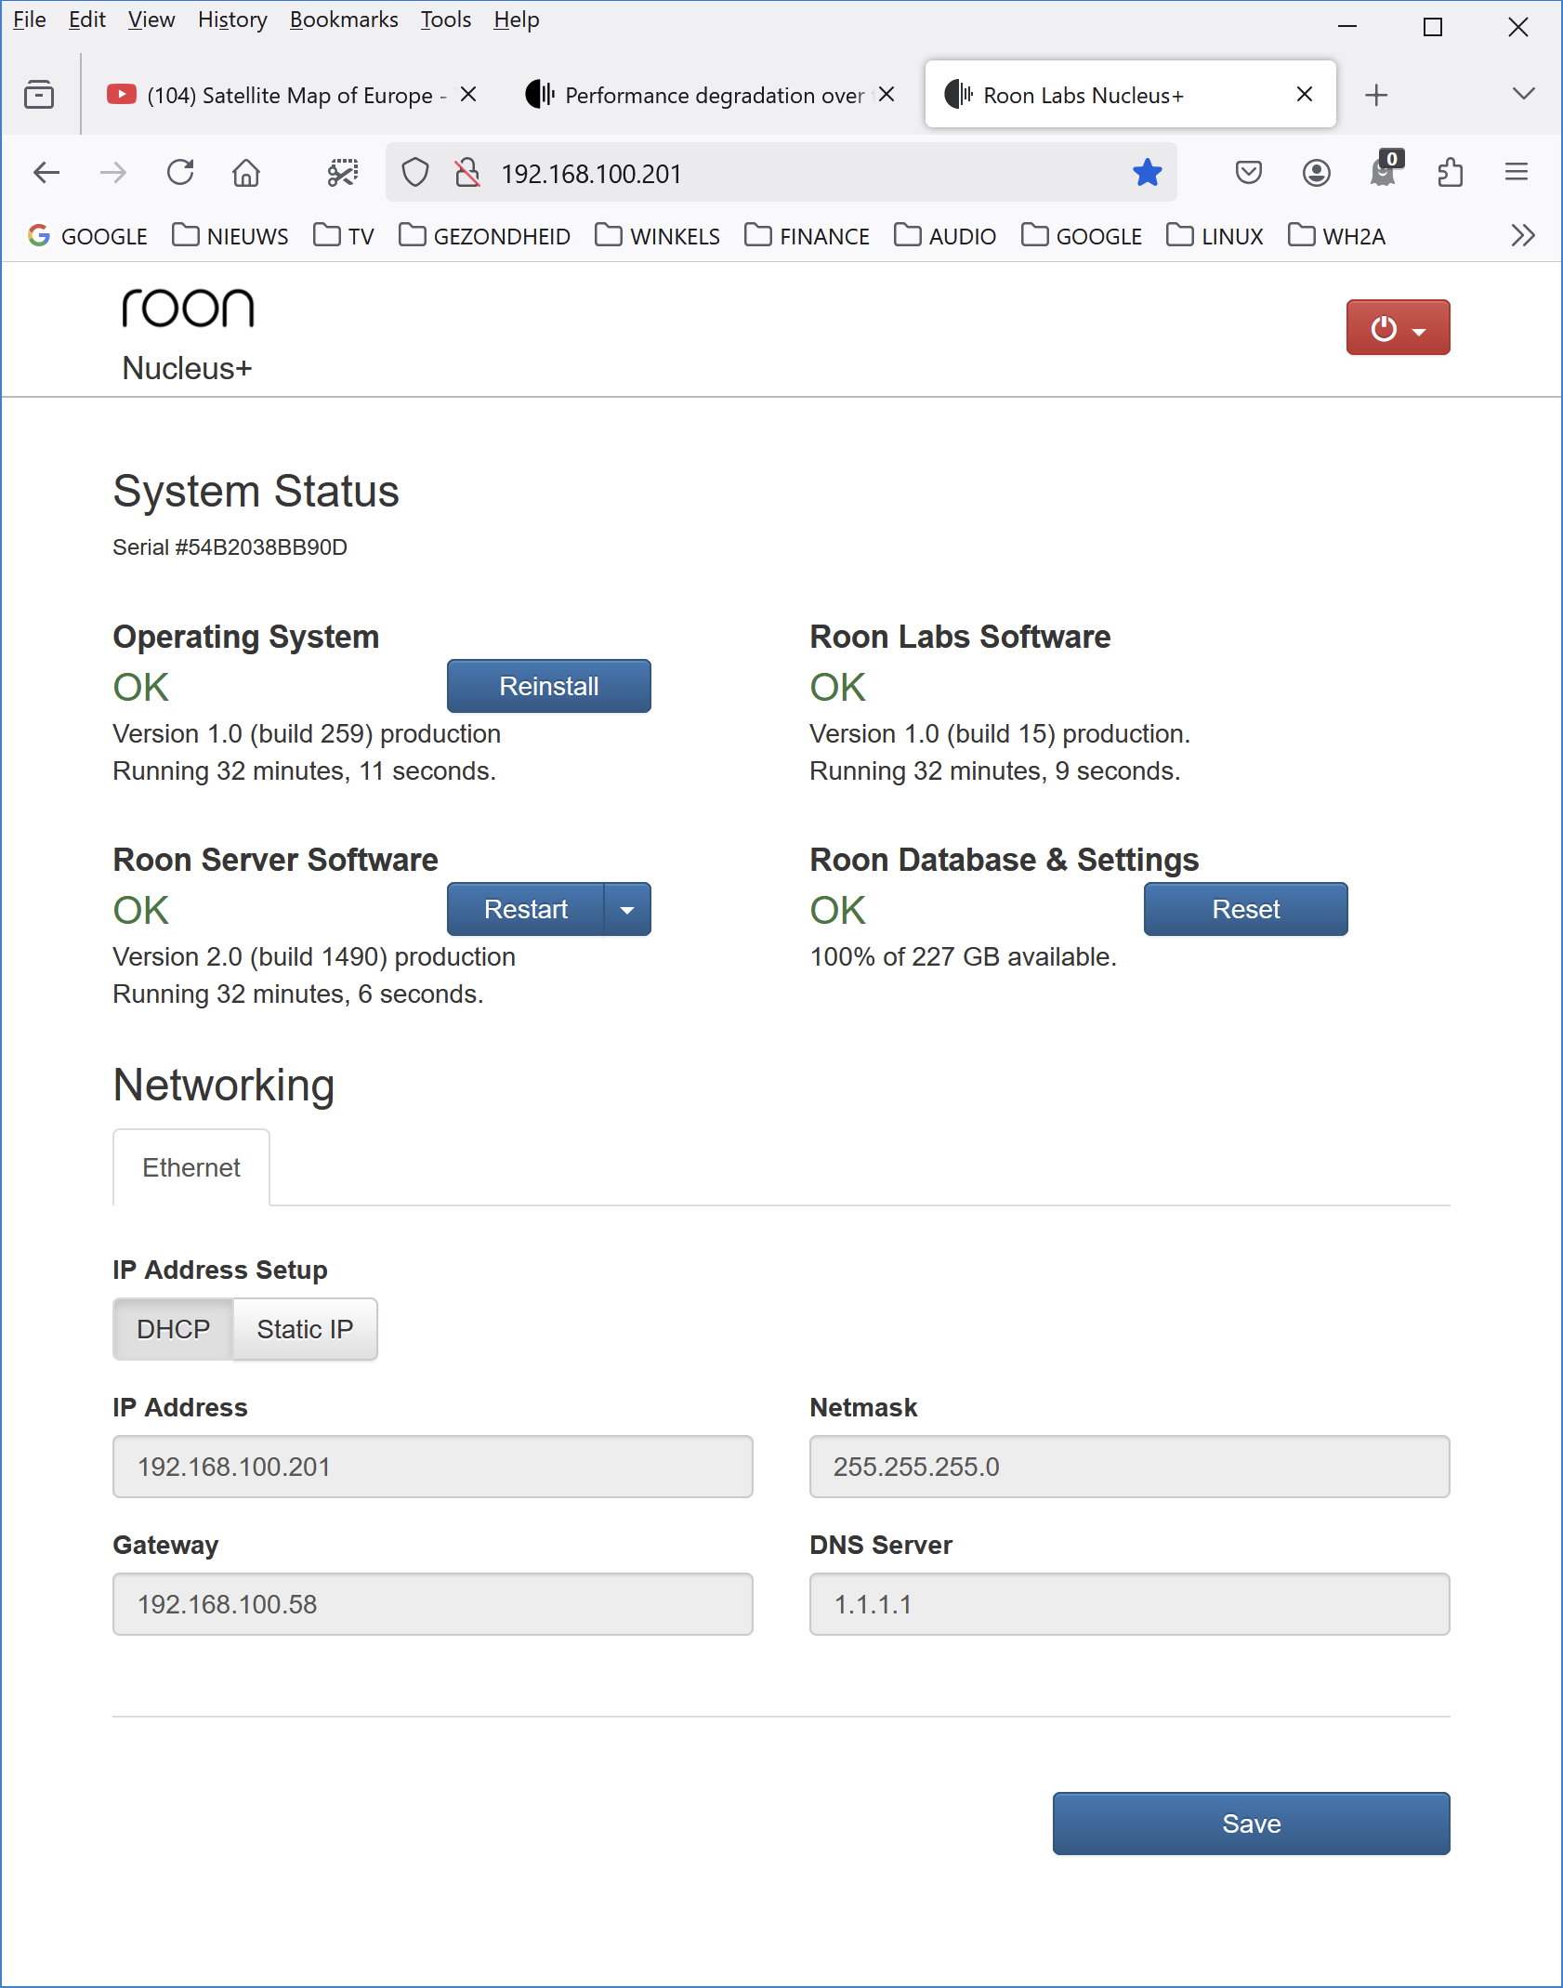The image size is (1563, 1988).
Task: Open the TV bookmarks folder
Action: pyautogui.click(x=344, y=236)
